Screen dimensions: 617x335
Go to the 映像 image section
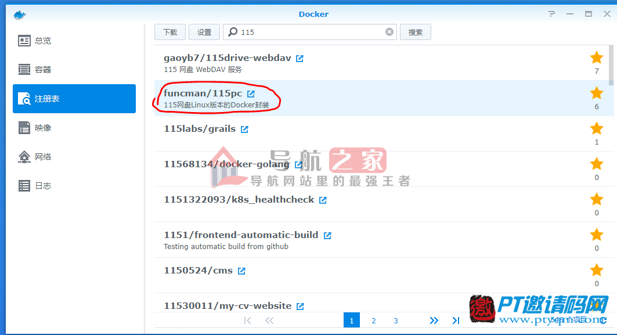74,128
